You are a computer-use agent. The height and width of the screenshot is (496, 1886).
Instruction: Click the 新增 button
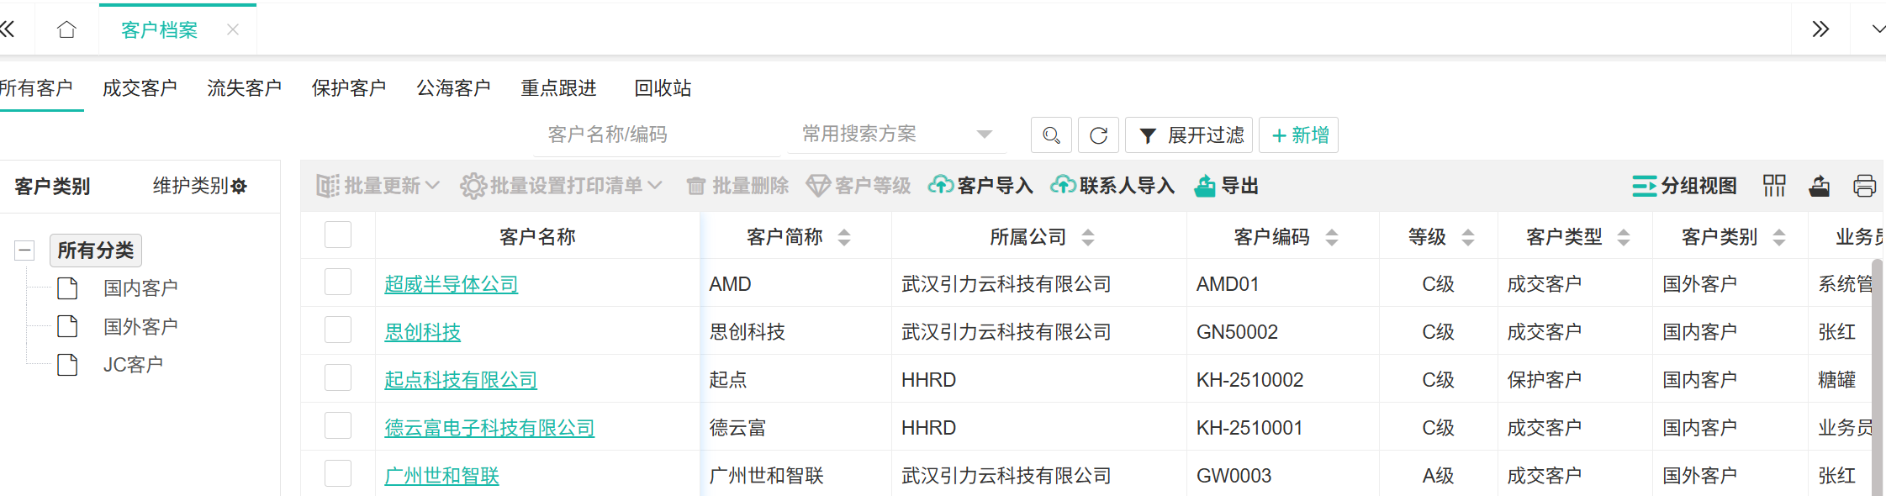1299,135
